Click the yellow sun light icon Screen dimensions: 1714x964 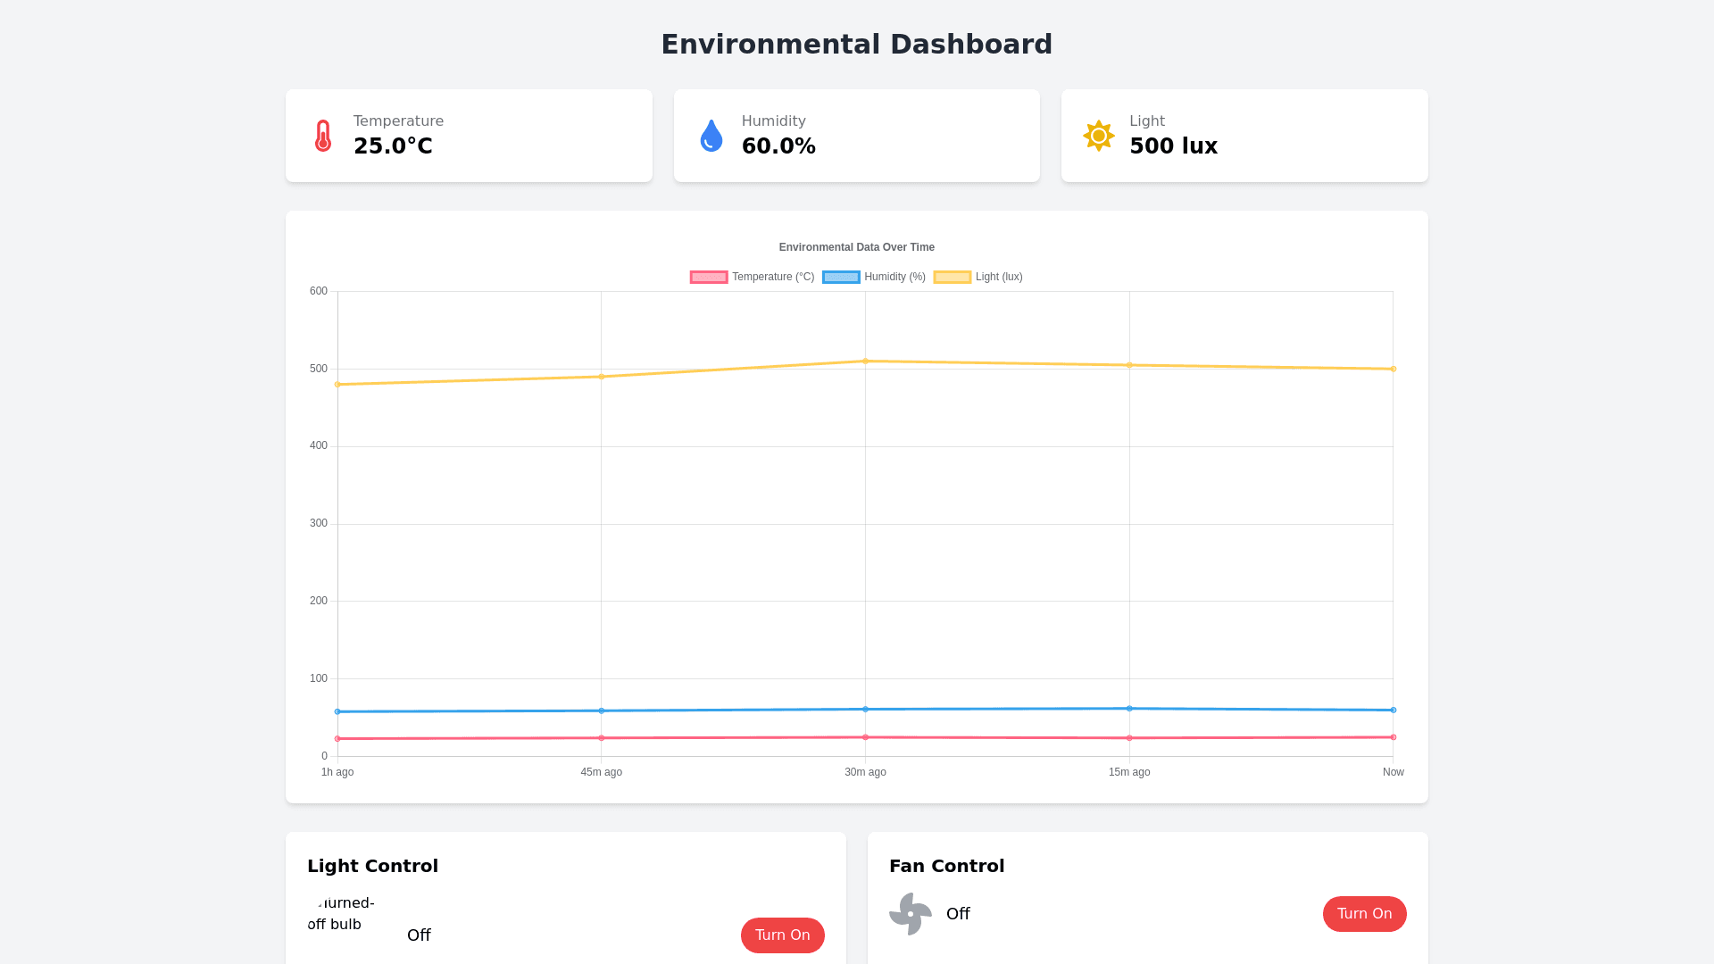click(x=1099, y=136)
